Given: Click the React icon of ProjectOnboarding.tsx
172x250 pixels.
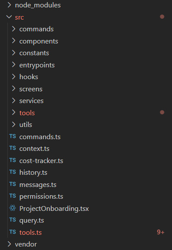Looking at the screenshot, I should coord(13,208).
